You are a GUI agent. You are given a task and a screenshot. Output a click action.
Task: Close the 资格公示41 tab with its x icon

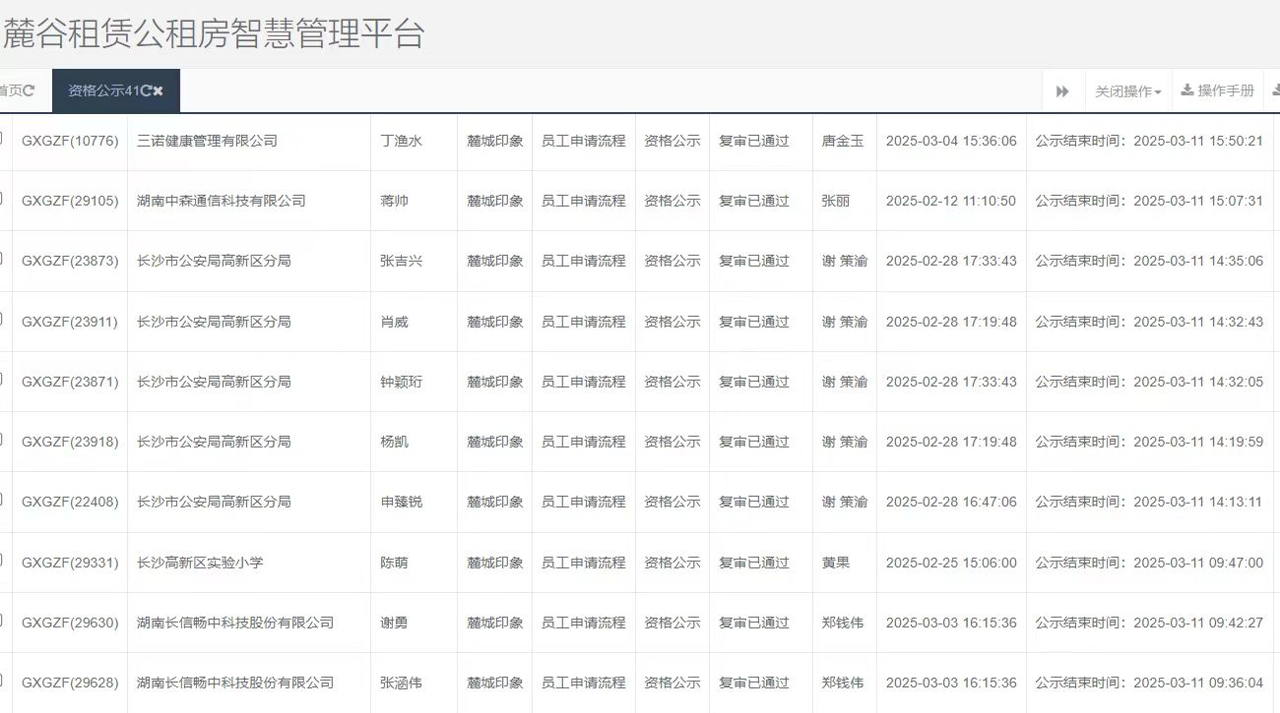pos(158,89)
